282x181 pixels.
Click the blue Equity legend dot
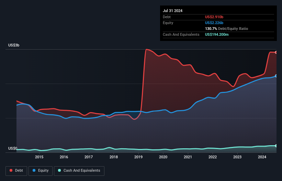click(34, 170)
